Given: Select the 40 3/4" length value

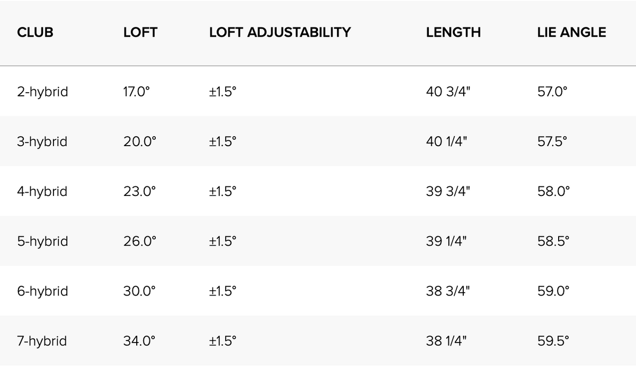Looking at the screenshot, I should [x=448, y=92].
